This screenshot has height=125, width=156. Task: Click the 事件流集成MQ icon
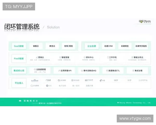click(x=82, y=71)
